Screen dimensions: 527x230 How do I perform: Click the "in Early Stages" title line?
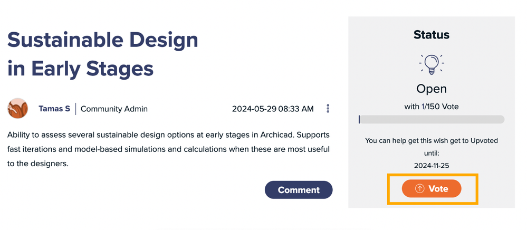click(x=81, y=68)
